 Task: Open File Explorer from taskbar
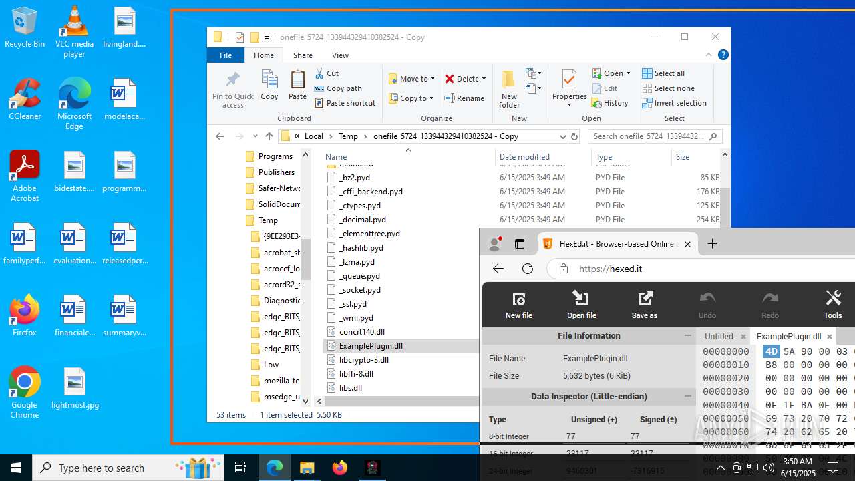coord(307,468)
